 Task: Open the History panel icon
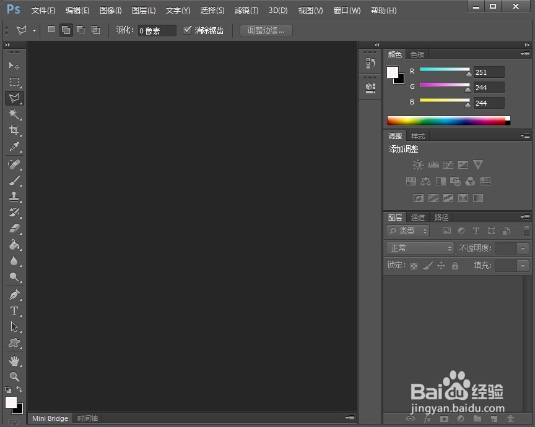tap(370, 63)
